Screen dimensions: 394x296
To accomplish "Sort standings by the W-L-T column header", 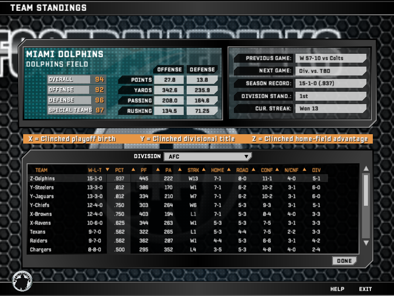I will pos(95,170).
